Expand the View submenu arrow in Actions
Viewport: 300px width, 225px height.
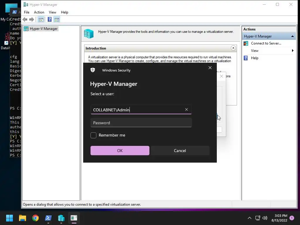(x=293, y=51)
